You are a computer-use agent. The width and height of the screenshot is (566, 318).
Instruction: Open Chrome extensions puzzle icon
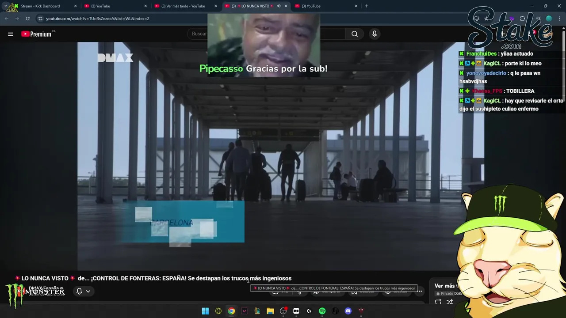(523, 19)
